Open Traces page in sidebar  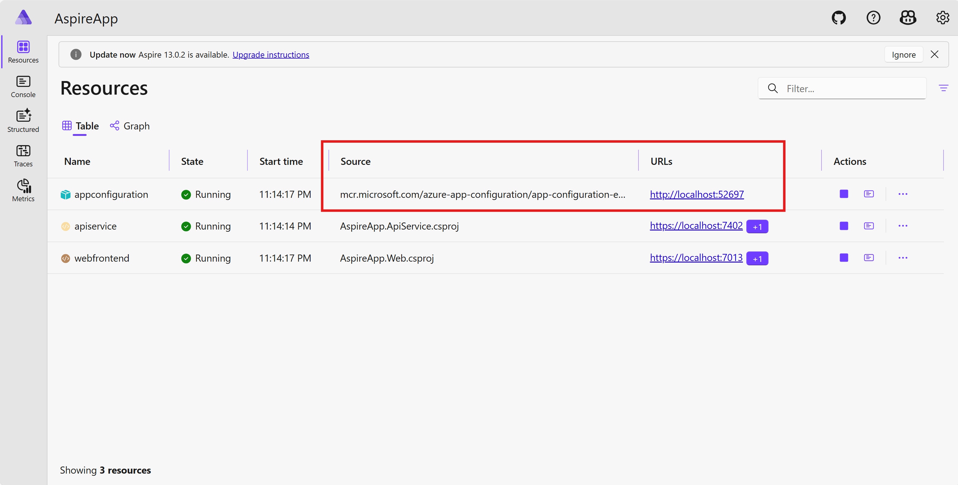pos(23,156)
